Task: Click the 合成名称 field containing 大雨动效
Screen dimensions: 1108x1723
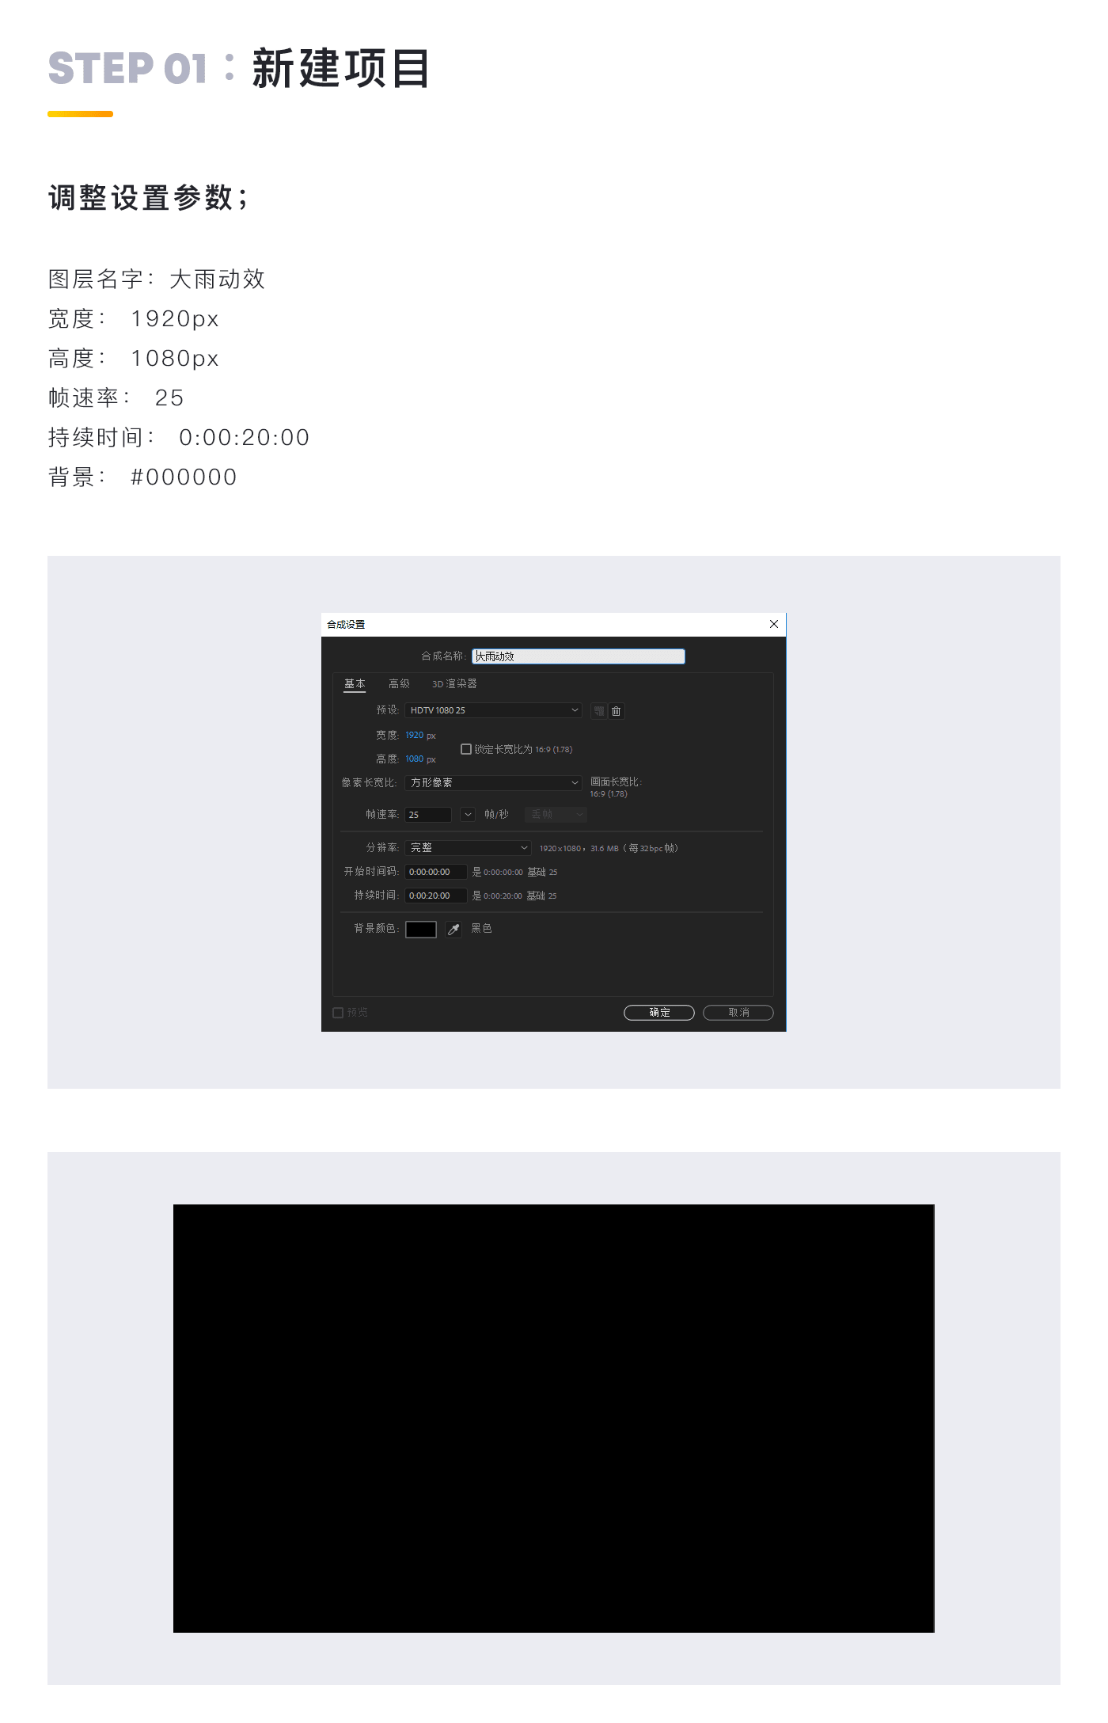Action: 579,656
